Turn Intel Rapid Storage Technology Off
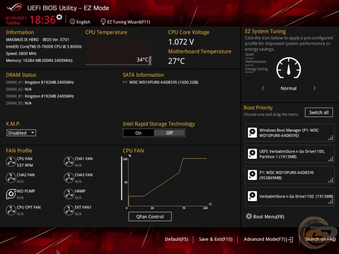339x254 pixels. click(x=169, y=133)
